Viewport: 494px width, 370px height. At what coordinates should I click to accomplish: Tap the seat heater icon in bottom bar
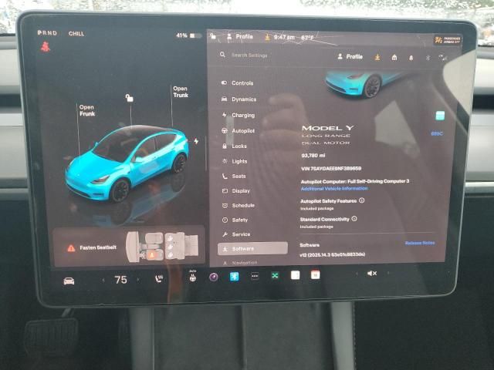tap(159, 279)
